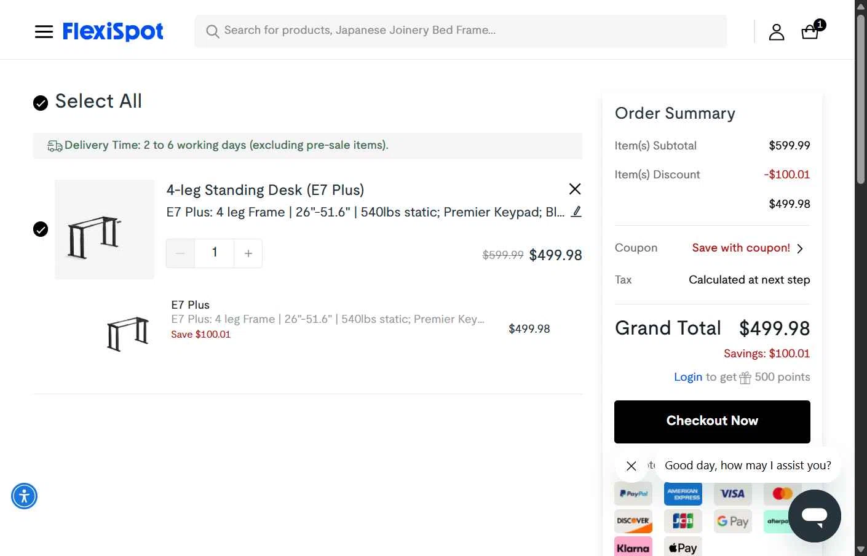
Task: Toggle the Select All checkbox
Action: tap(41, 103)
